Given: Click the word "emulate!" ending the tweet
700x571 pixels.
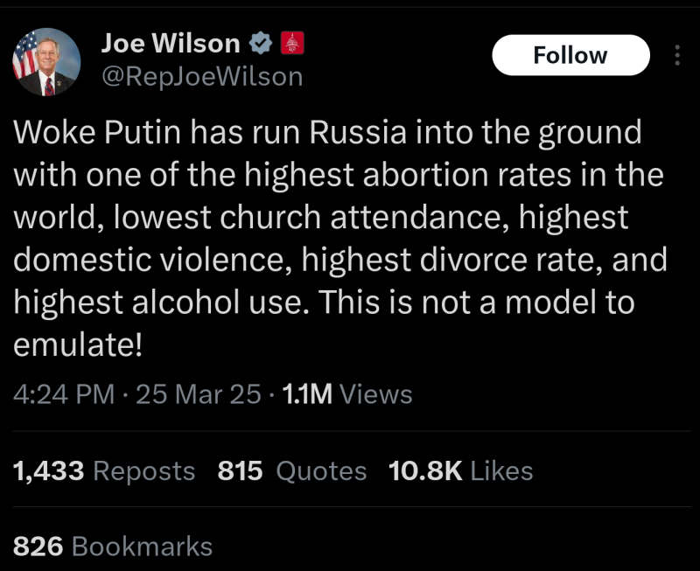Looking at the screenshot, I should pos(78,345).
